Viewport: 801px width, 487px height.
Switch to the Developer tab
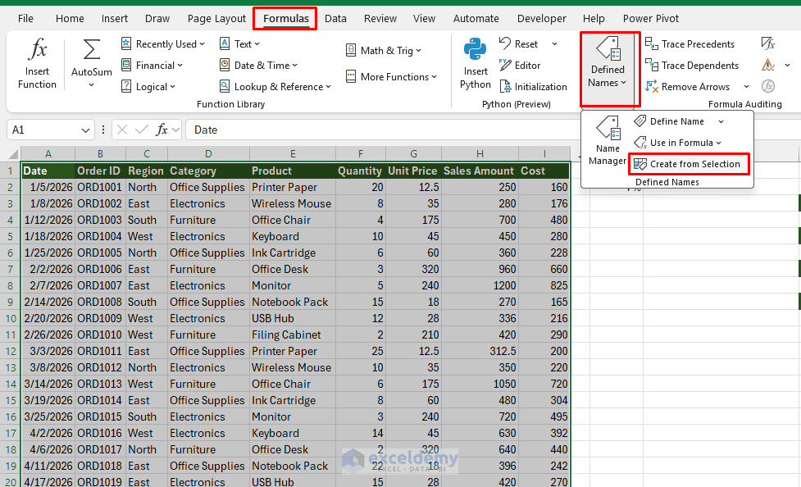click(541, 18)
